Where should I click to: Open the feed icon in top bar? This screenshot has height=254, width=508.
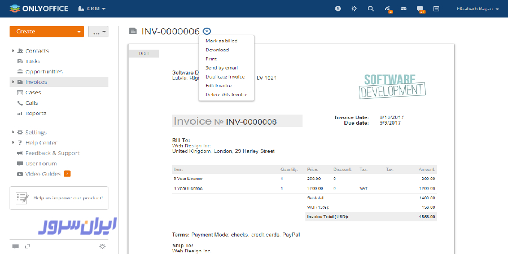pos(436,8)
